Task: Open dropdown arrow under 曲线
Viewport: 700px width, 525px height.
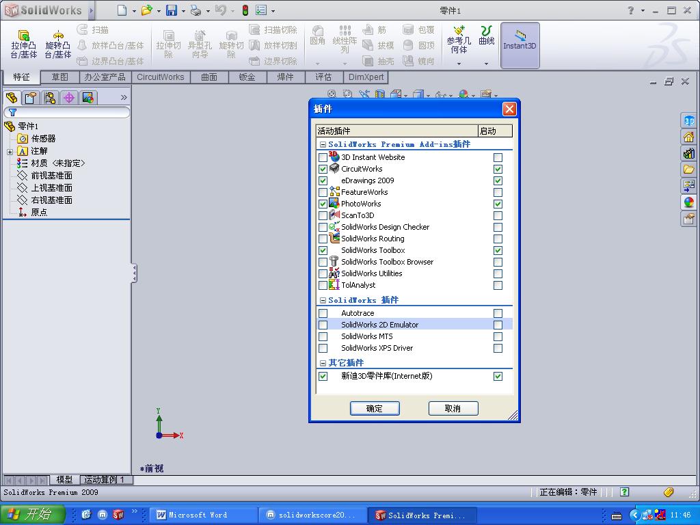Action: click(x=486, y=64)
